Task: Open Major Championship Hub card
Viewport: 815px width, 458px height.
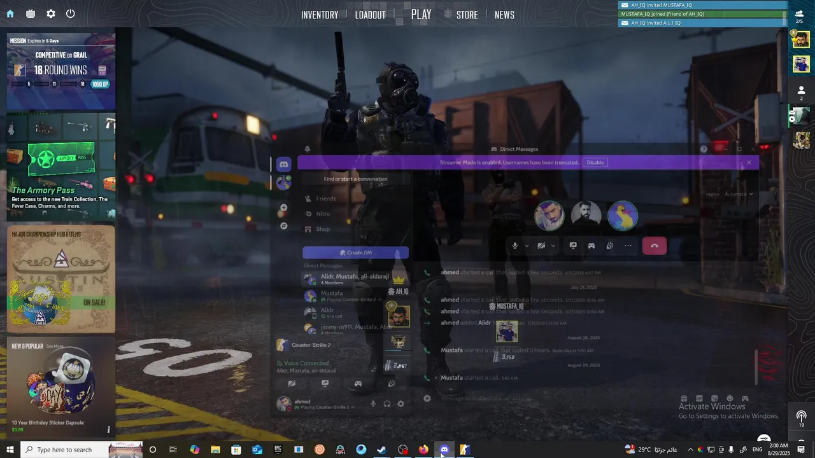Action: point(61,279)
